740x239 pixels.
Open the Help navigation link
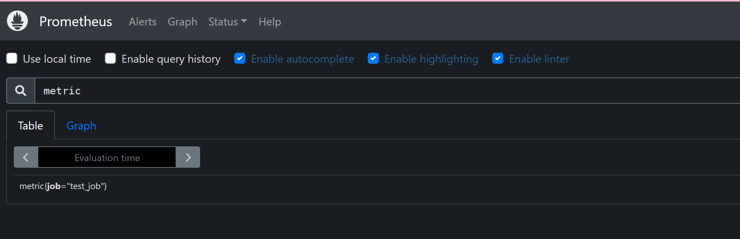[270, 22]
